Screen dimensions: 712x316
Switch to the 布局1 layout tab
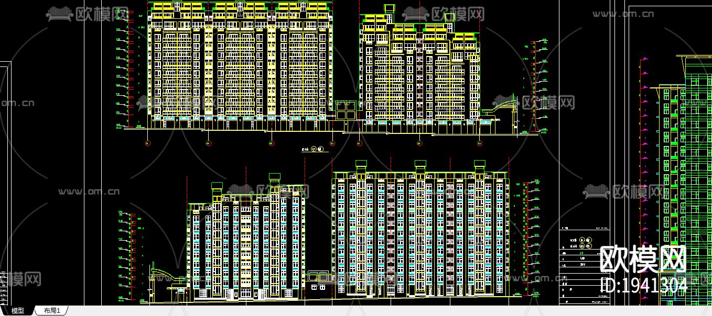pos(53,310)
